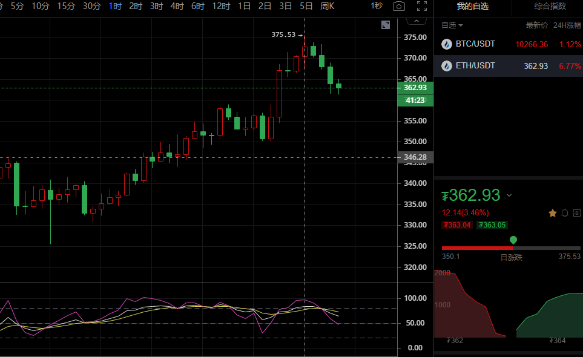Click the BTC/USDT coin logo icon

447,44
